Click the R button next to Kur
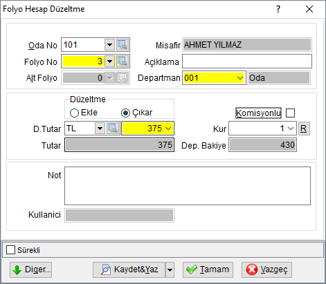Viewport: 326px width, 284px height. pos(304,129)
